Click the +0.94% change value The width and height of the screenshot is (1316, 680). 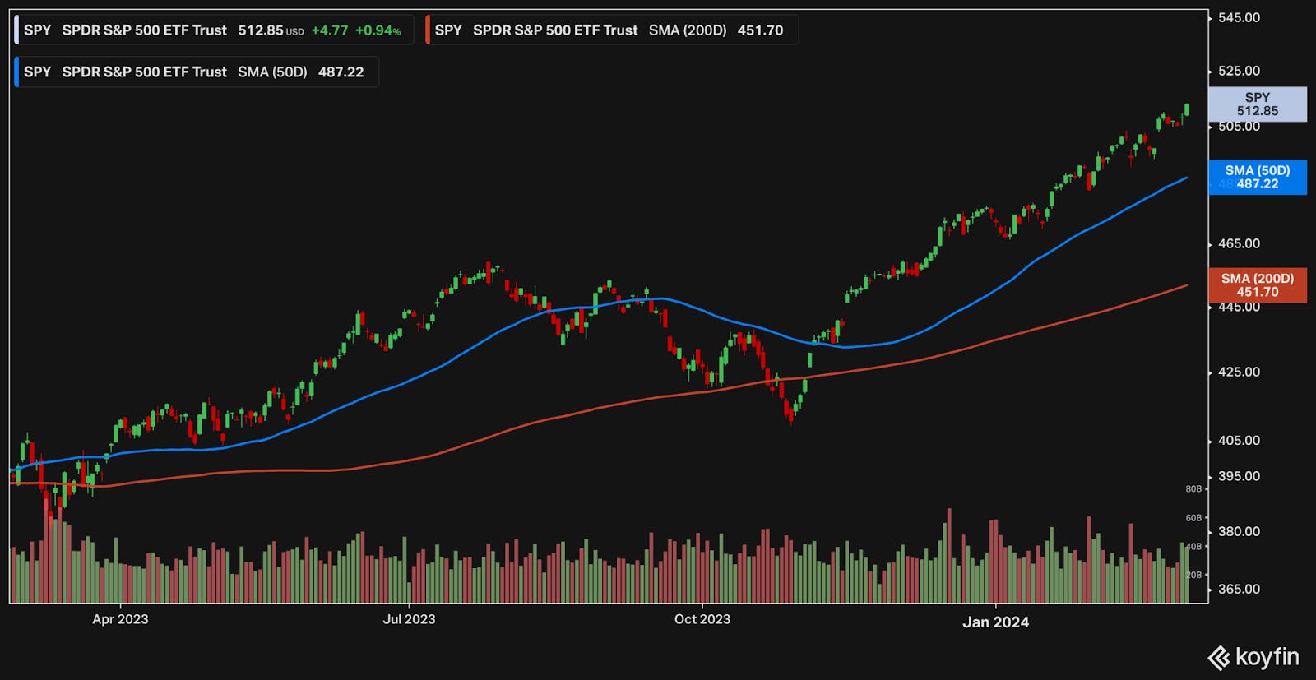click(378, 30)
